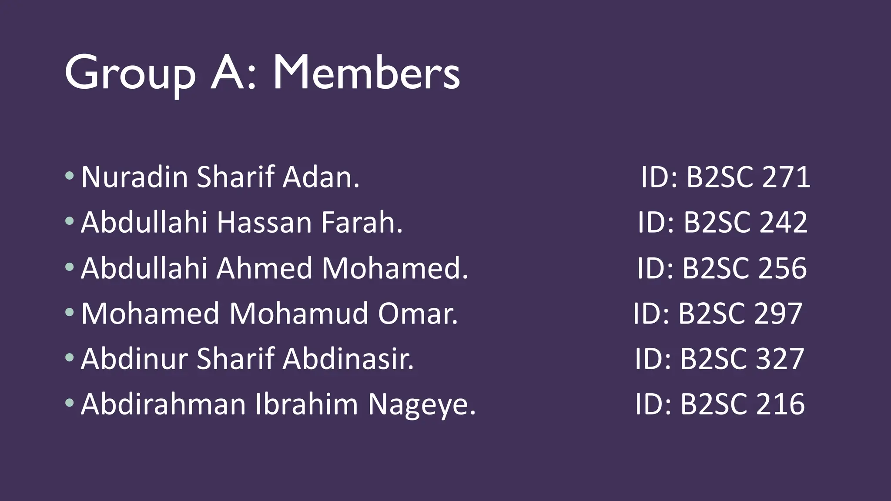Click the ID B2SC 271 text
891x501 pixels.
[x=726, y=177]
